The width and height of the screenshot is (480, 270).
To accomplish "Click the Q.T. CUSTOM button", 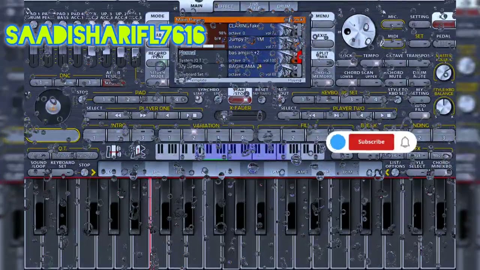I will [x=63, y=156].
